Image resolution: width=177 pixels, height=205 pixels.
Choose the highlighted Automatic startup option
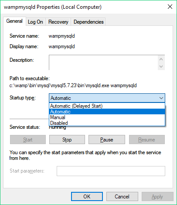tap(107, 112)
